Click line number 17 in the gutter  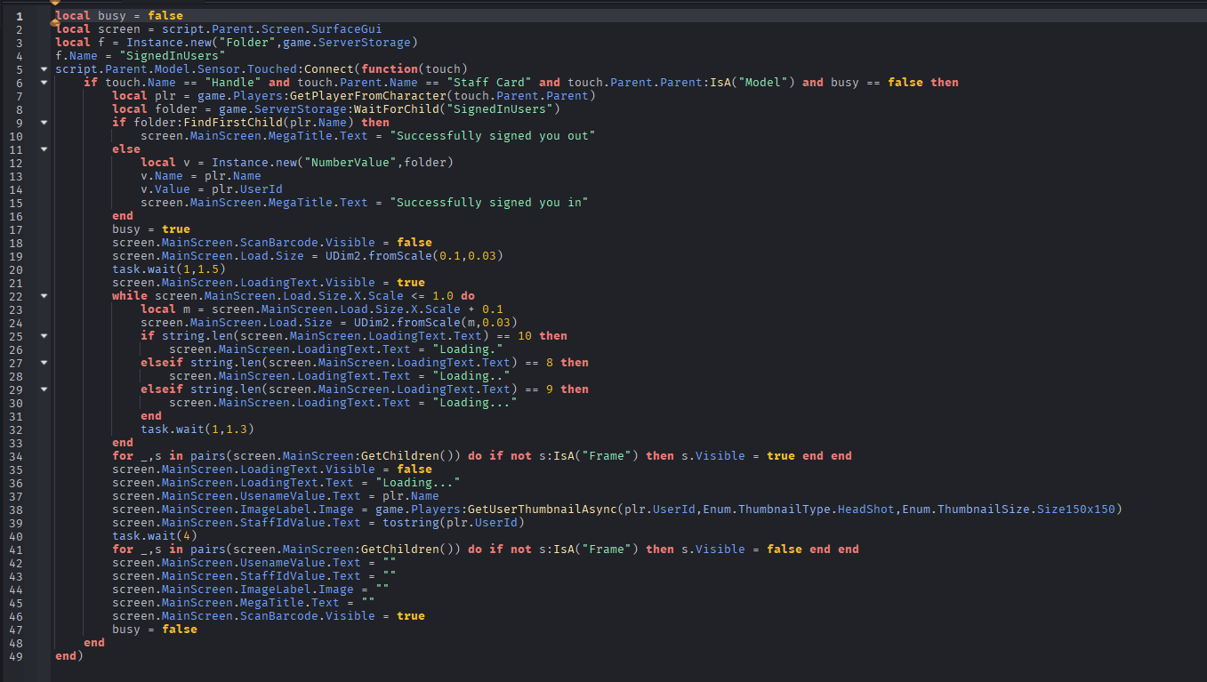pyautogui.click(x=19, y=229)
